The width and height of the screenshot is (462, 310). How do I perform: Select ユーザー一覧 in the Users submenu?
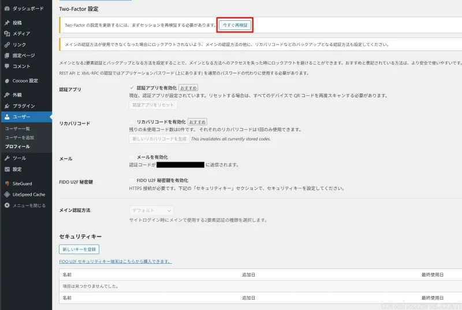pyautogui.click(x=17, y=128)
